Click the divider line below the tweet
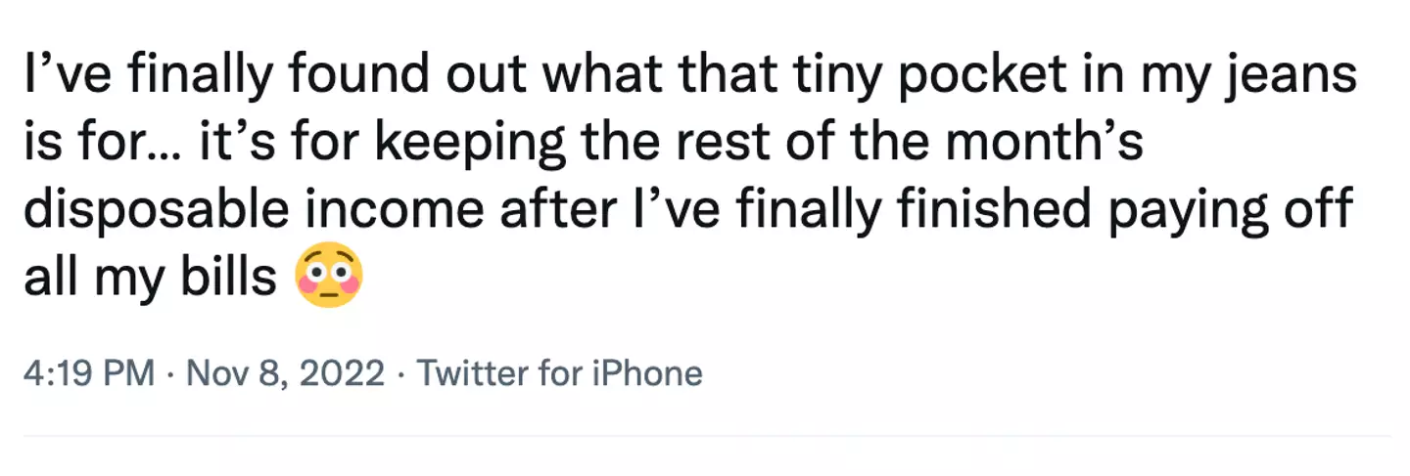The image size is (1410, 476). click(705, 436)
